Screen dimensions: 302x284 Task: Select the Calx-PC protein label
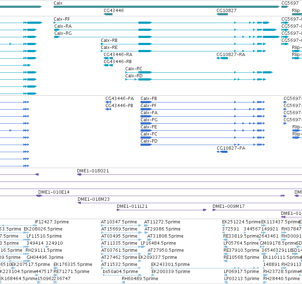(149, 134)
